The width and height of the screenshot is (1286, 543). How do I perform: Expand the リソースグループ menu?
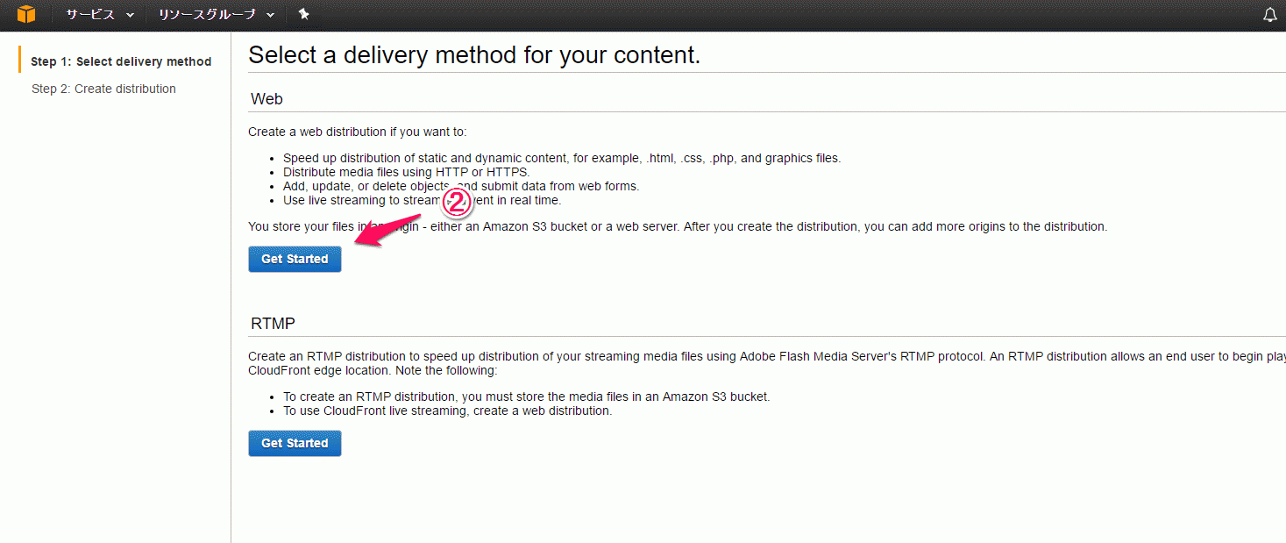(x=216, y=15)
